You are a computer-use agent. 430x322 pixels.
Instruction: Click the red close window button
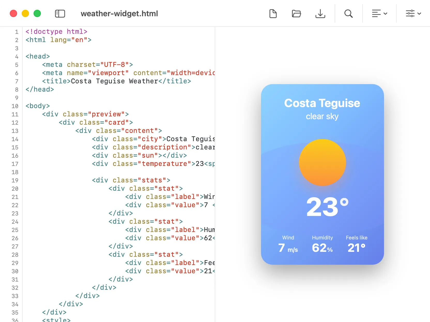[13, 13]
